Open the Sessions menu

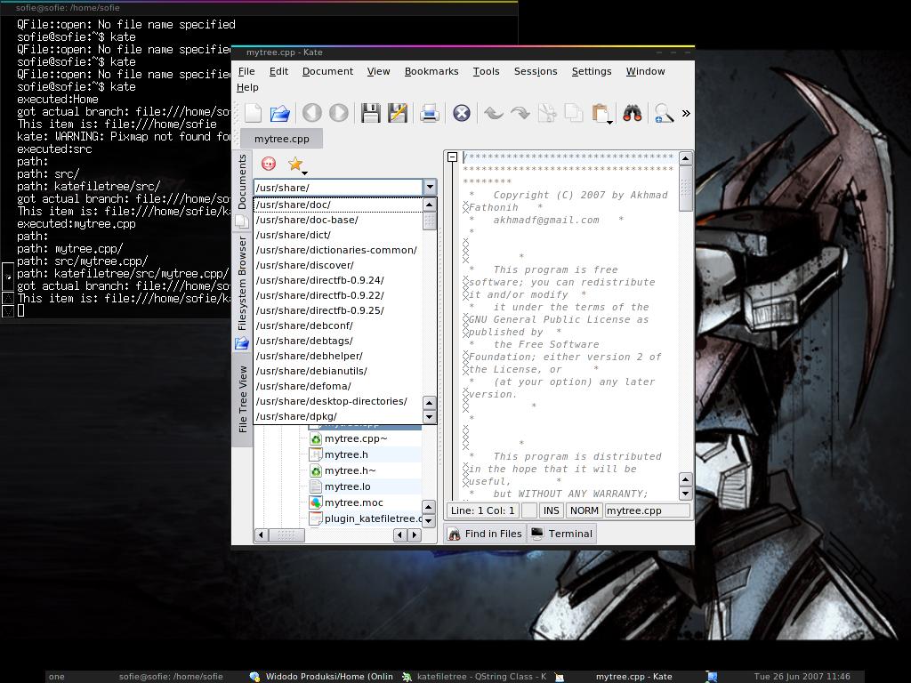click(x=535, y=71)
